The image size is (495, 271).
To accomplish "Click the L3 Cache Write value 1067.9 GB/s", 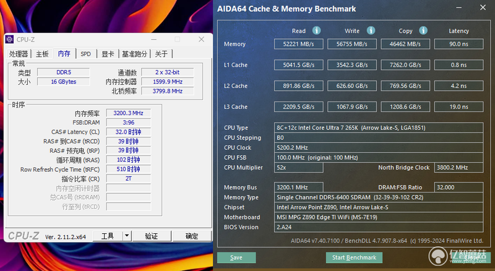I will (x=352, y=107).
